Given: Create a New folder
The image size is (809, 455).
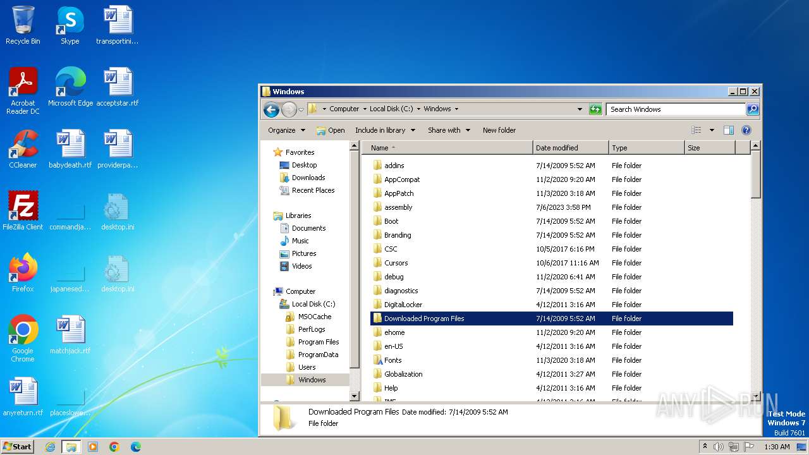Looking at the screenshot, I should pyautogui.click(x=499, y=130).
